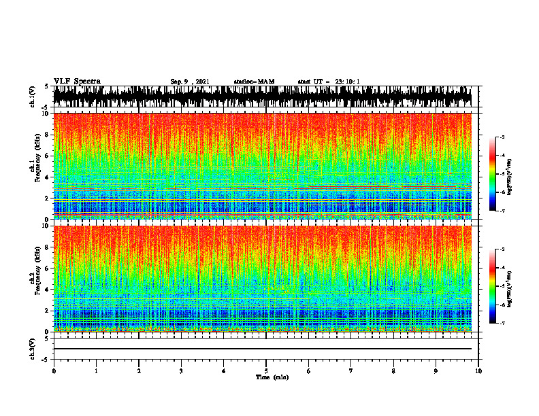Click the log(PSD) units label beside ch.1 colorbar
This screenshot has height=416, width=539.
pos(510,177)
